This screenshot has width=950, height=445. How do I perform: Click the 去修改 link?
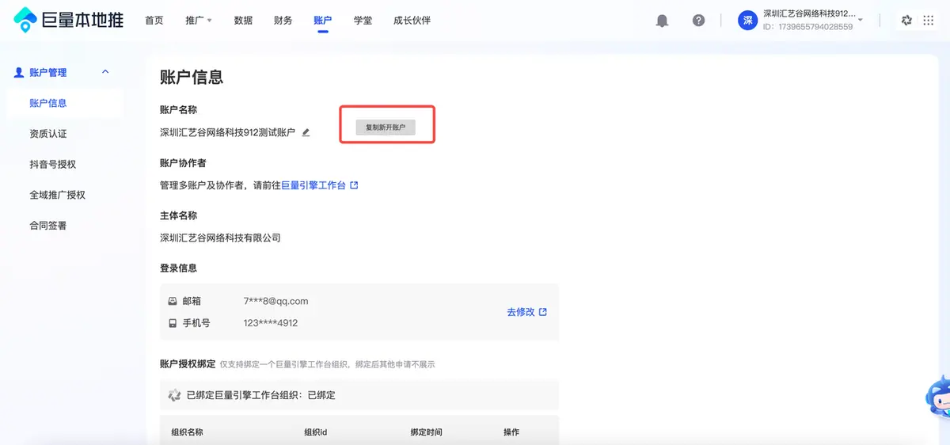tap(520, 312)
